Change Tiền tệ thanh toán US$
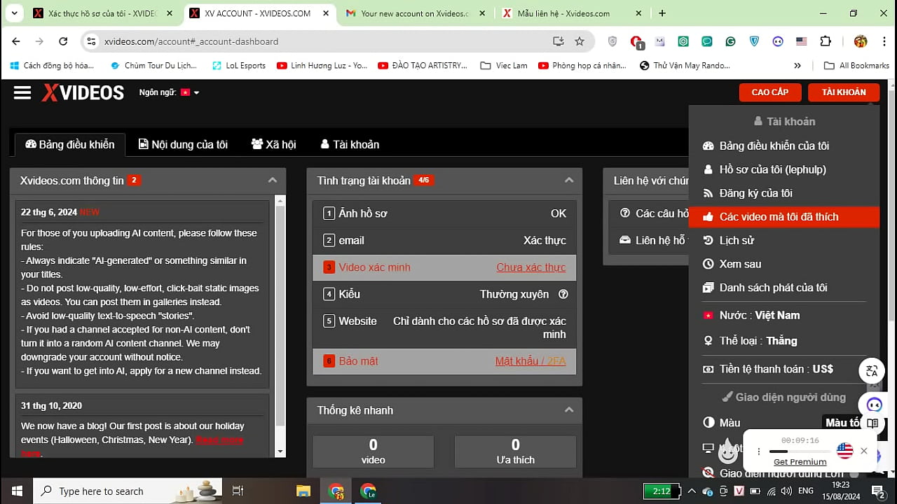Viewport: 897px width, 504px height. click(x=776, y=369)
